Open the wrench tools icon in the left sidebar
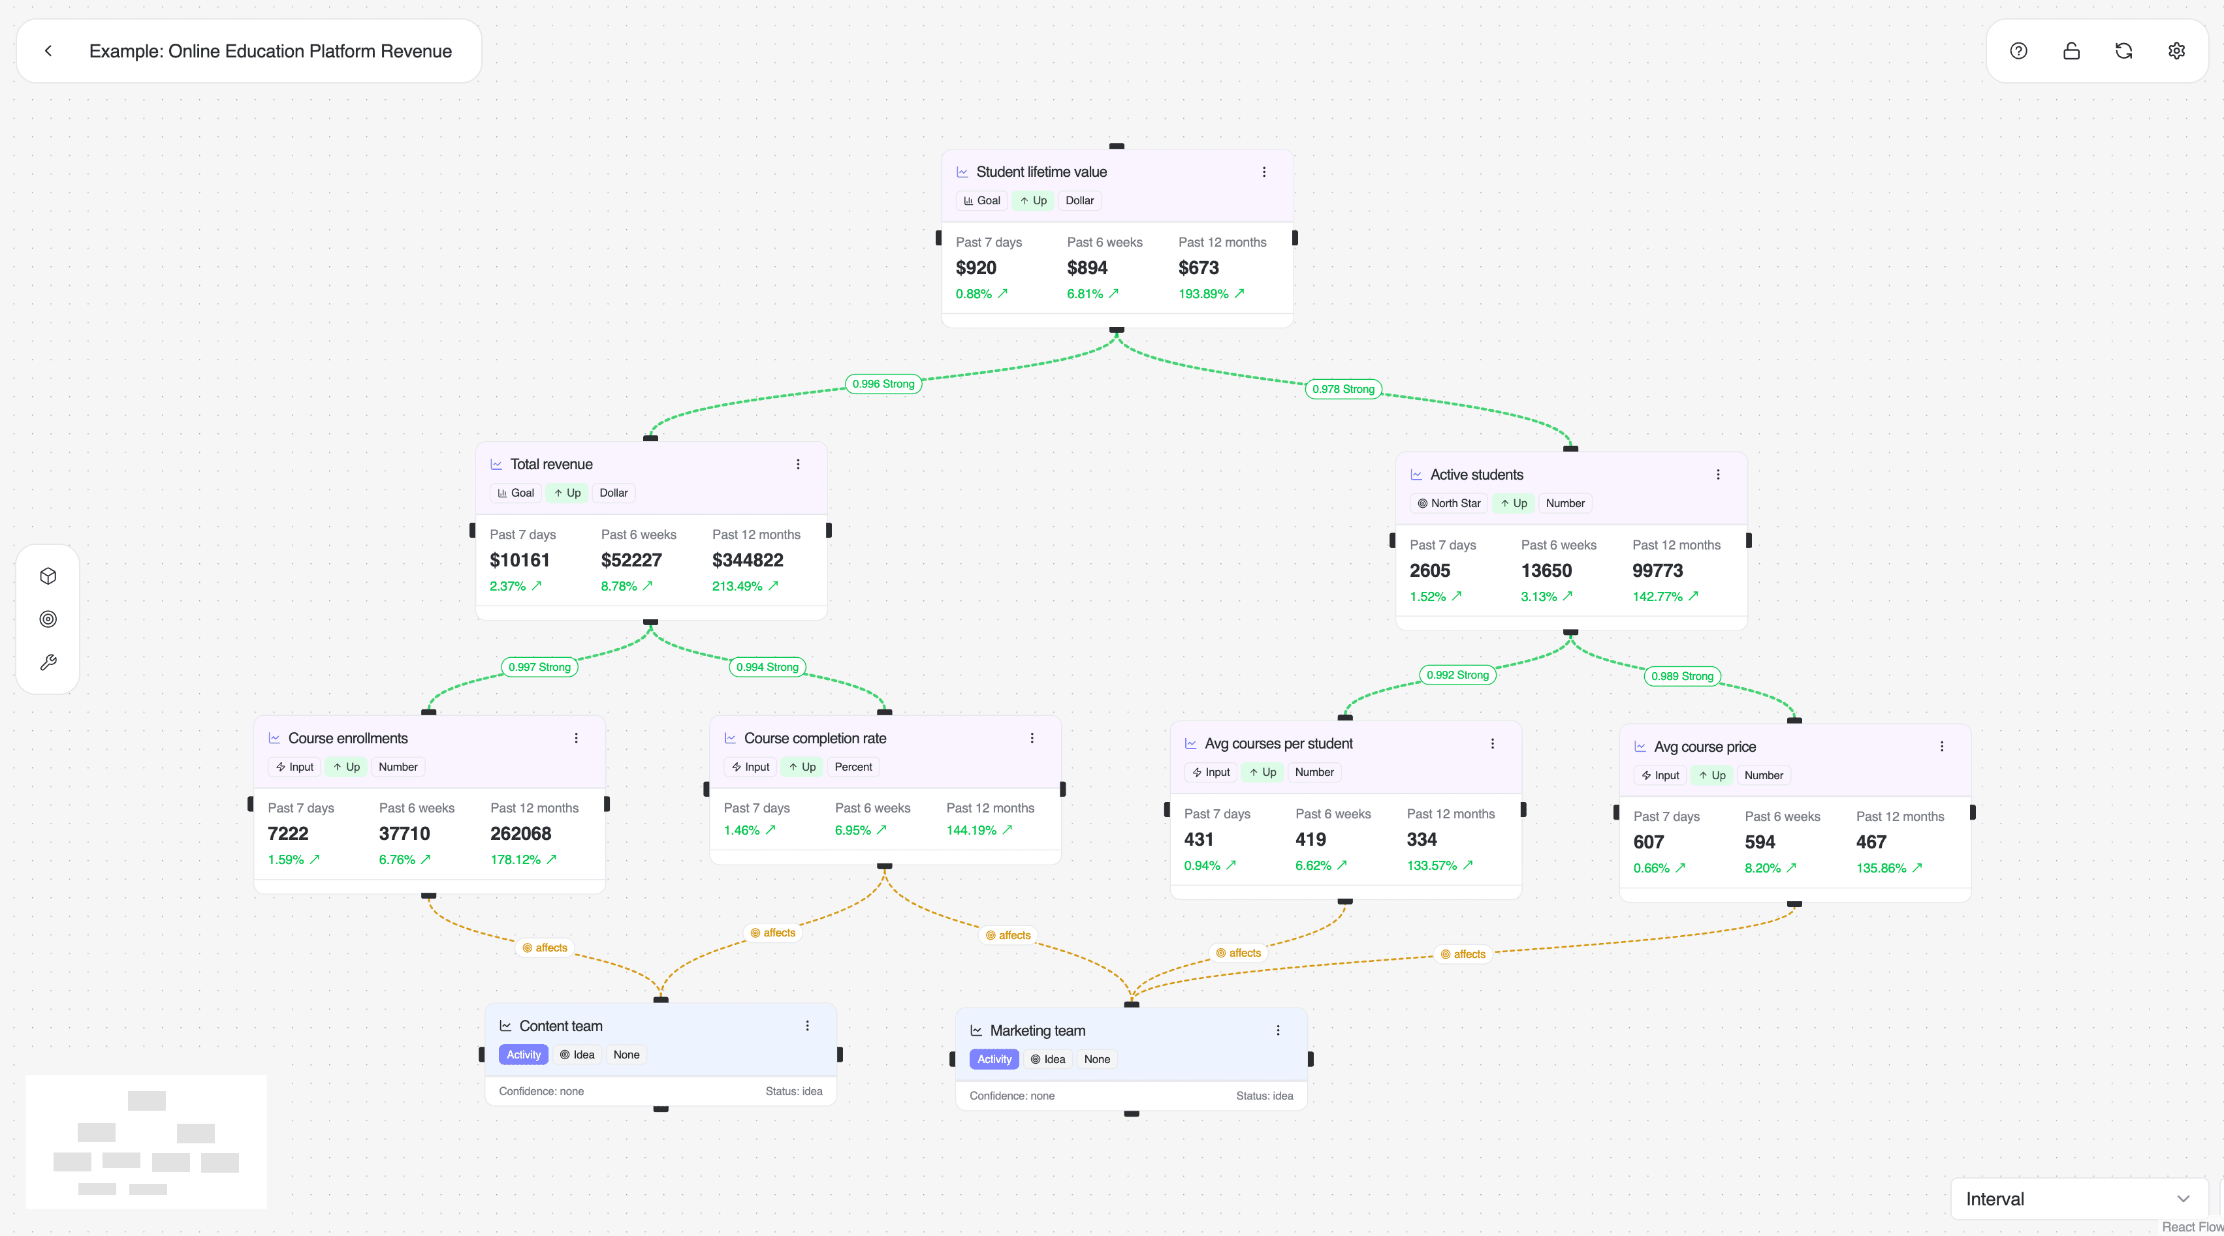This screenshot has width=2224, height=1236. tap(48, 662)
